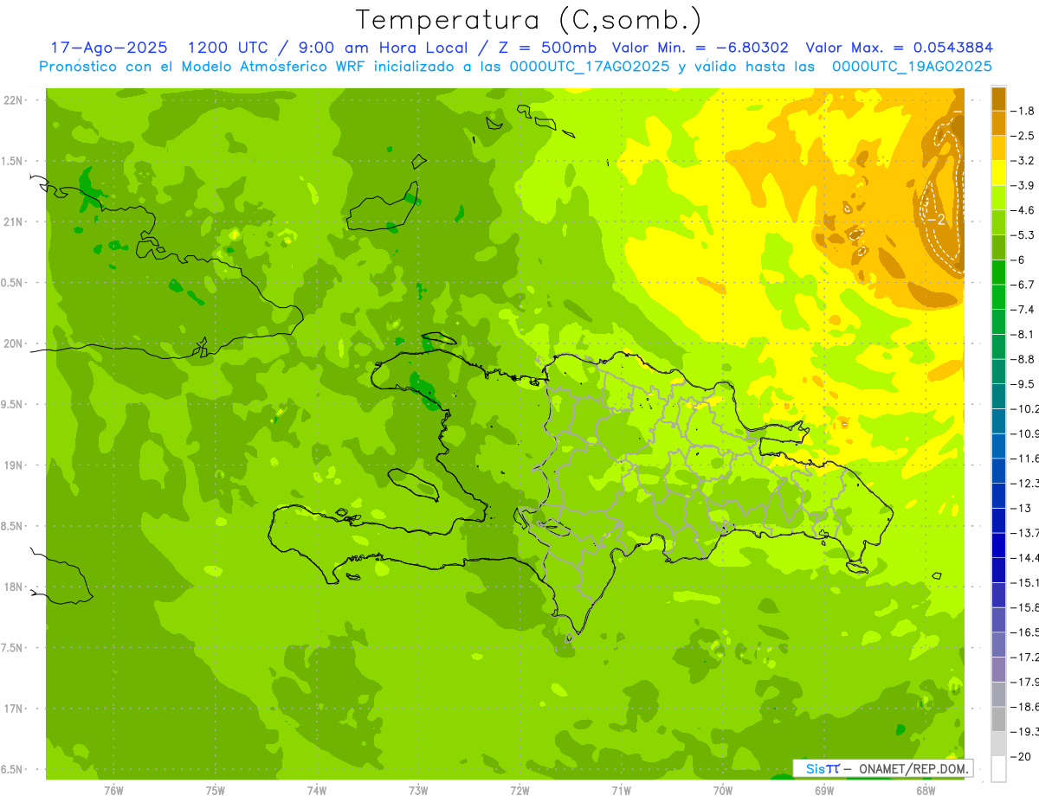Screen dimensions: 1039x802
Task: Click the '76W' longitude label
Action: tap(113, 790)
